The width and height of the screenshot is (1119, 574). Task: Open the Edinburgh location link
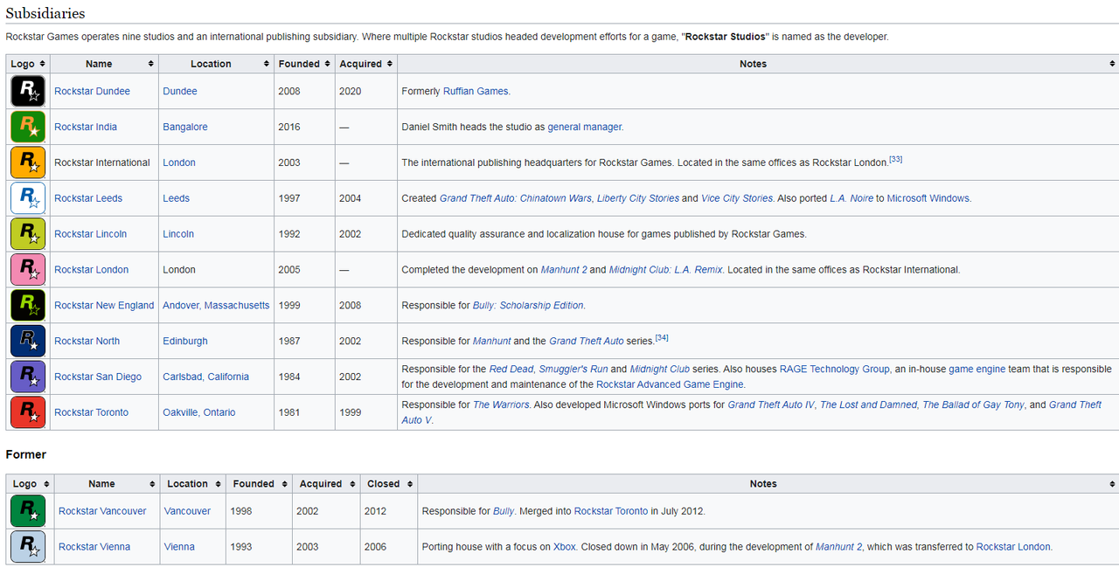click(x=185, y=342)
